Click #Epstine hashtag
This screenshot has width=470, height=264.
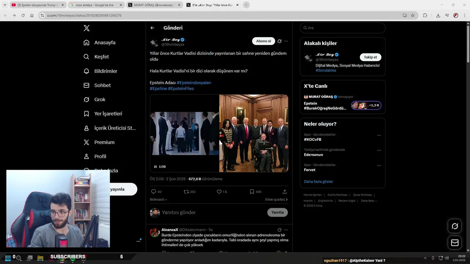[x=158, y=88]
